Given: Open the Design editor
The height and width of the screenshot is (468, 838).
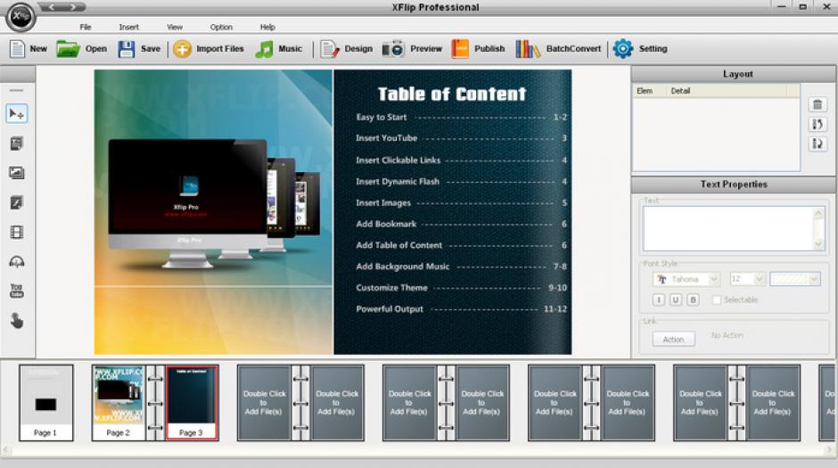Looking at the screenshot, I should point(346,49).
